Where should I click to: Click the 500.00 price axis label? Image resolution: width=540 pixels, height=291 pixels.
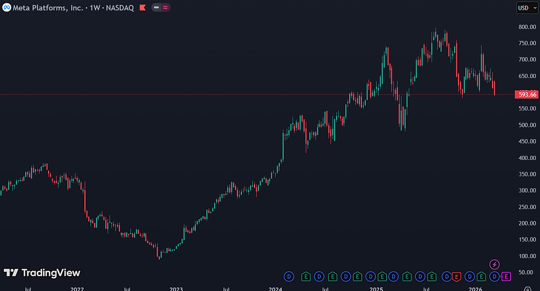[527, 125]
